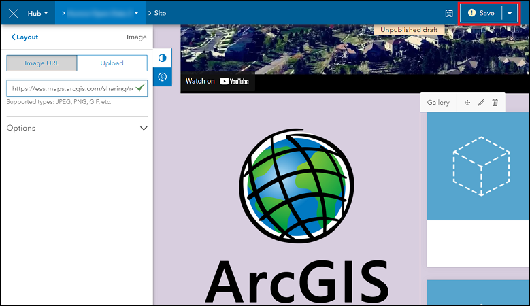Go back to Layout
Image resolution: width=530 pixels, height=306 pixels.
pos(24,37)
